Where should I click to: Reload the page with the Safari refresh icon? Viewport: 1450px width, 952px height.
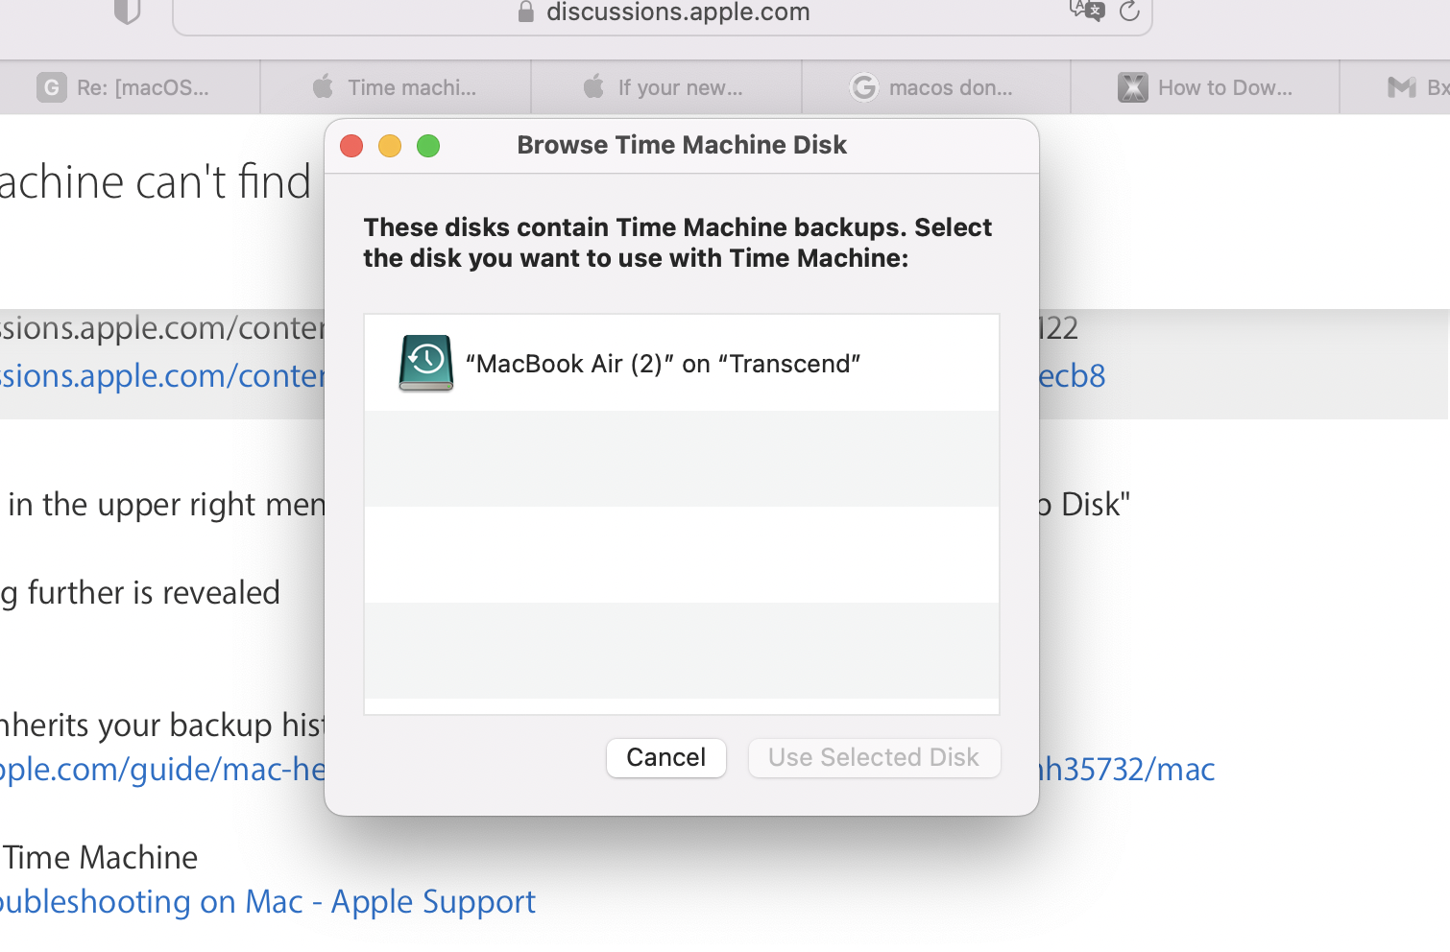pyautogui.click(x=1129, y=12)
